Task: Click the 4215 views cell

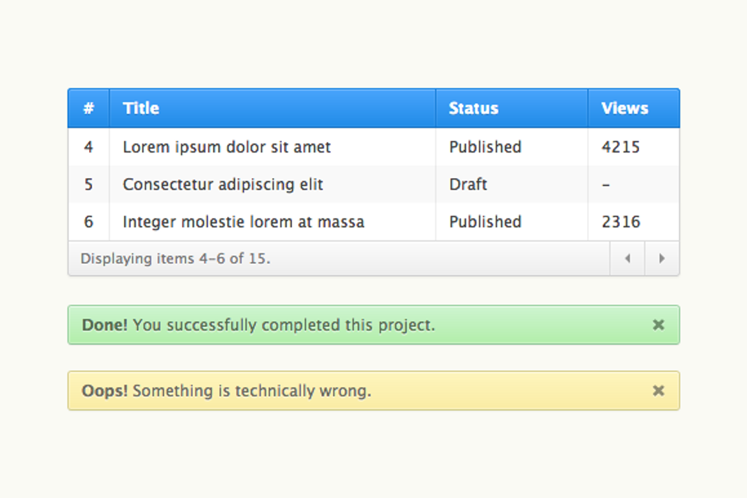Action: coord(621,148)
